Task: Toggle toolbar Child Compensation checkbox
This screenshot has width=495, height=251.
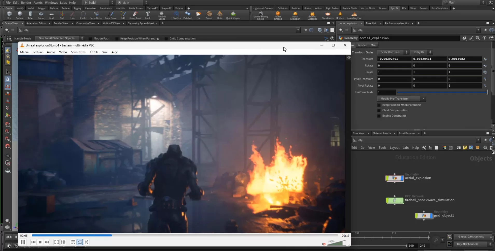Action: (166, 39)
